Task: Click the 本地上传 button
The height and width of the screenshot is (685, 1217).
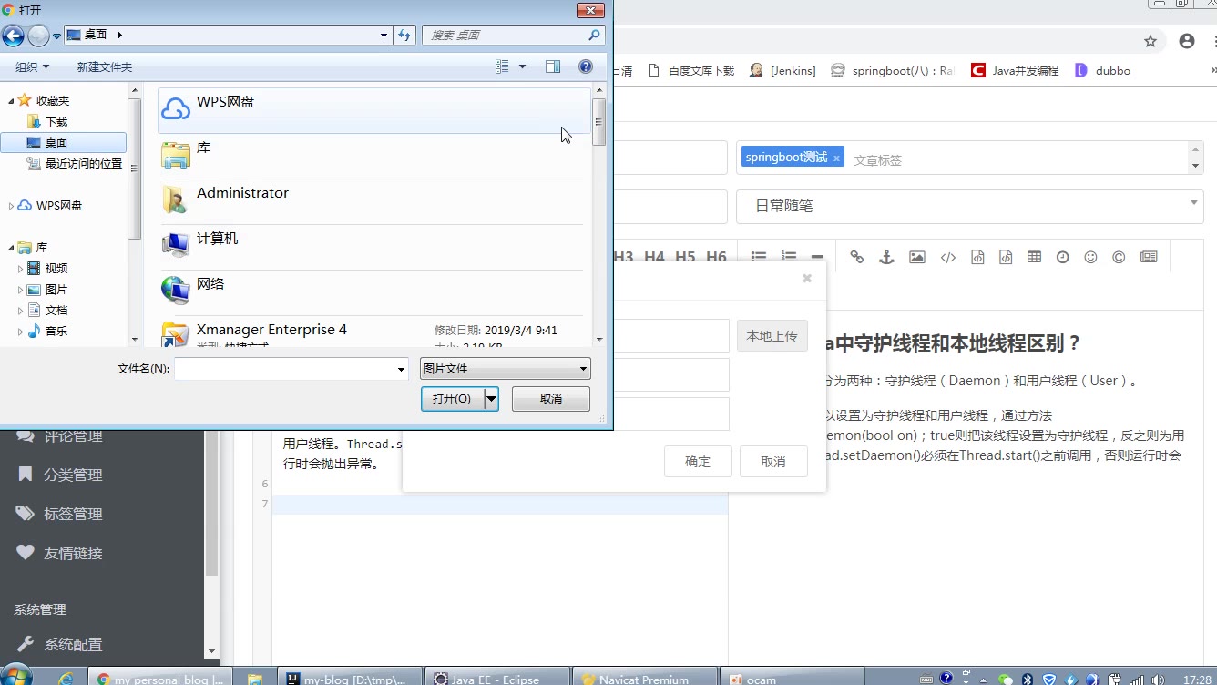Action: 772,336
